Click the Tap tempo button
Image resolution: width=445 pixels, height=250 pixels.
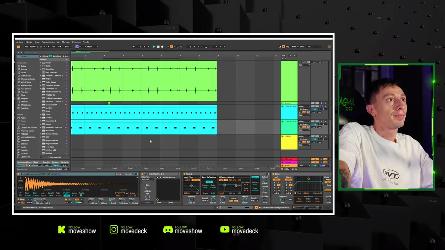pos(26,47)
